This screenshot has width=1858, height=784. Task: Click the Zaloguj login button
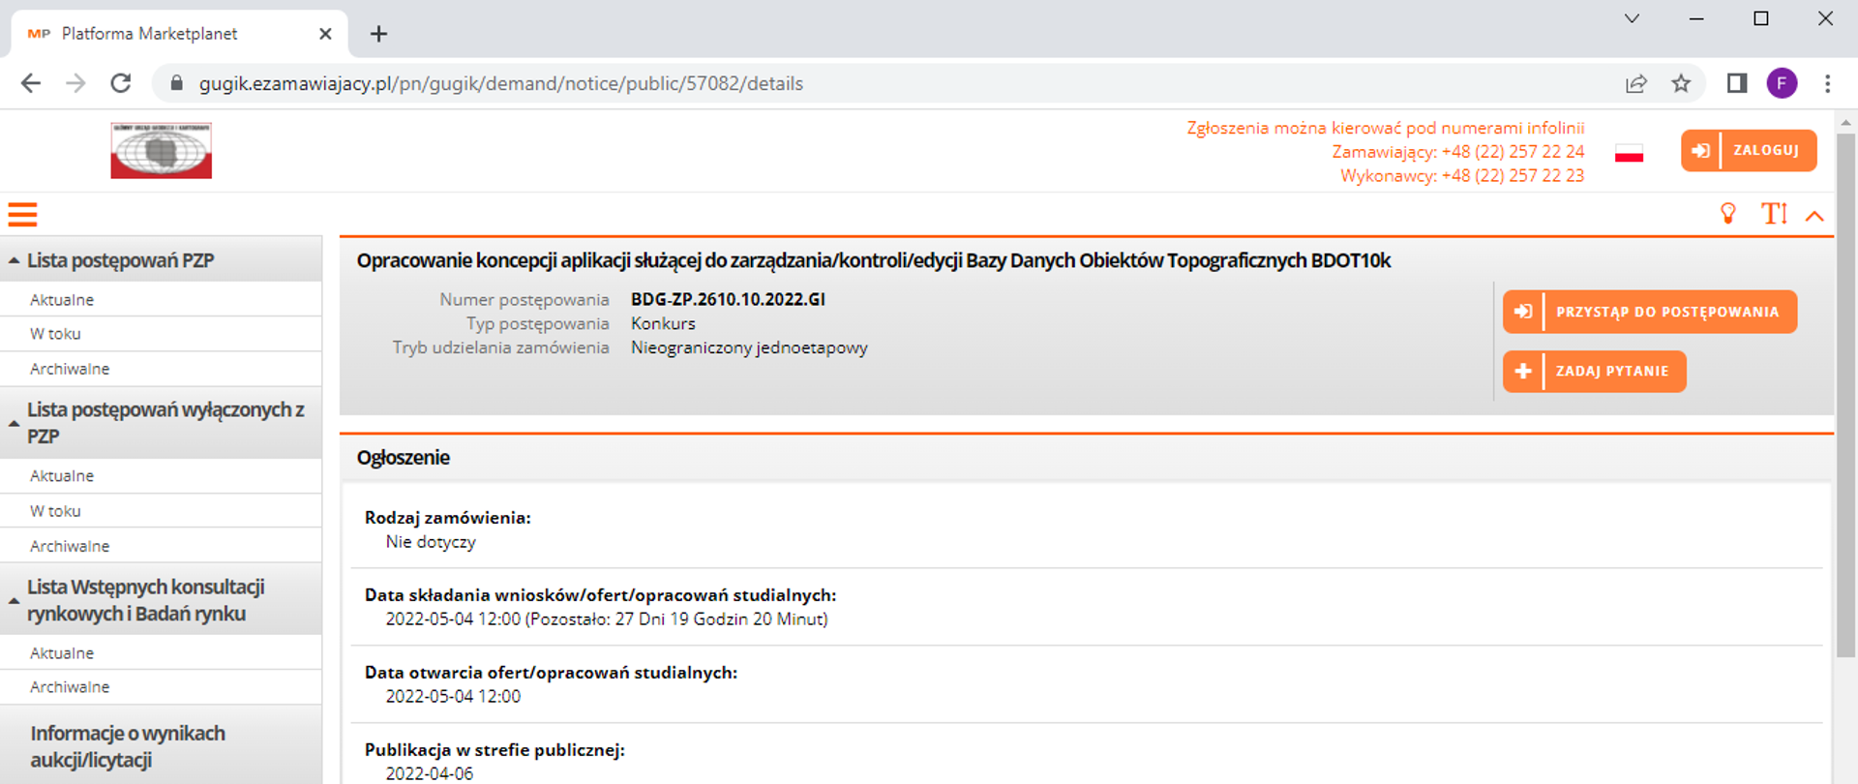coord(1748,151)
